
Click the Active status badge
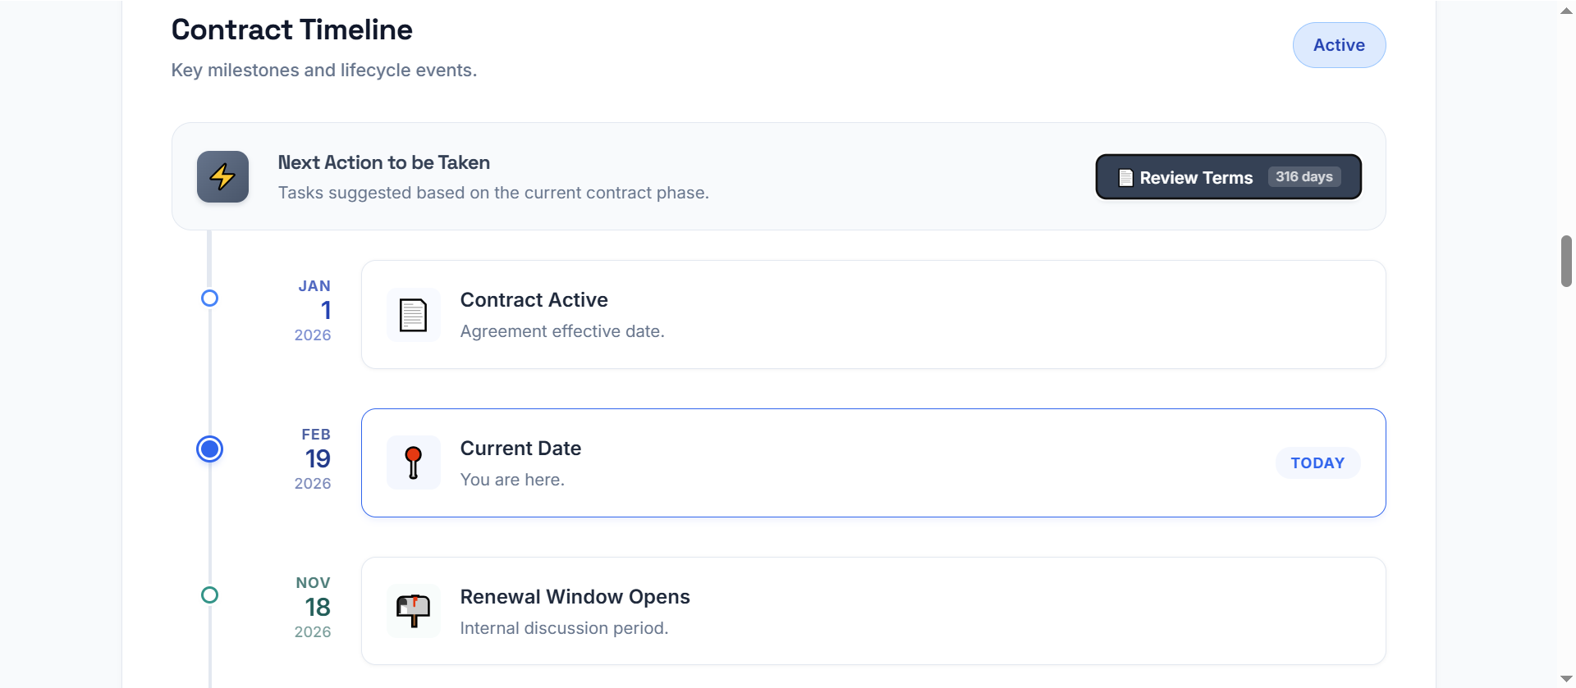pos(1339,45)
